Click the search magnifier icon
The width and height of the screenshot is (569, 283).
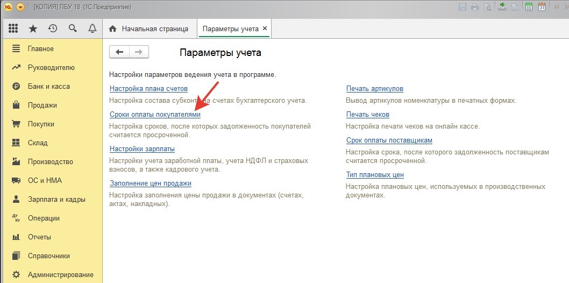point(73,29)
